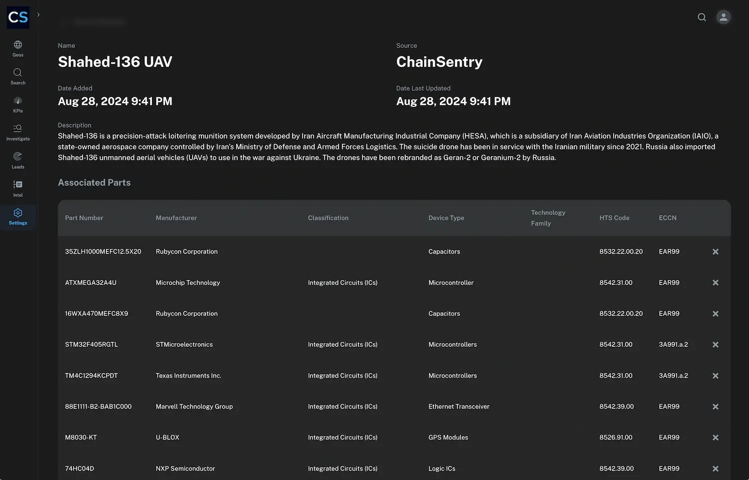
Task: Click HTS code 8526.91.00
Action: click(616, 437)
